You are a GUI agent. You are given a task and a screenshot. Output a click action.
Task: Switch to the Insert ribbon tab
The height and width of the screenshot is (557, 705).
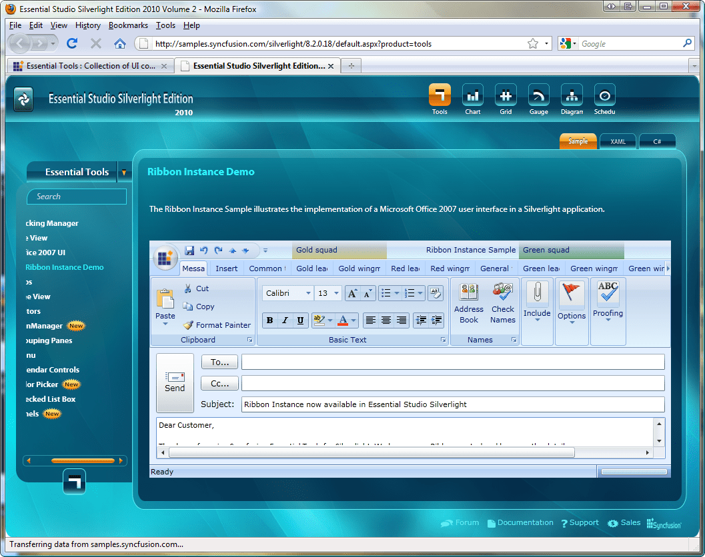click(226, 268)
